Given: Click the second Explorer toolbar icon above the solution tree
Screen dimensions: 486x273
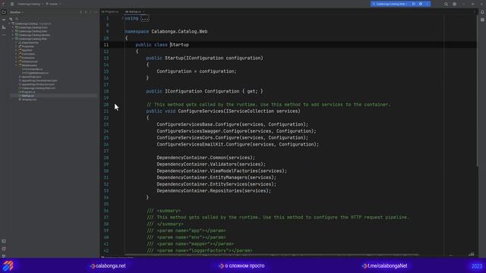Looking at the screenshot, I should click(x=17, y=19).
